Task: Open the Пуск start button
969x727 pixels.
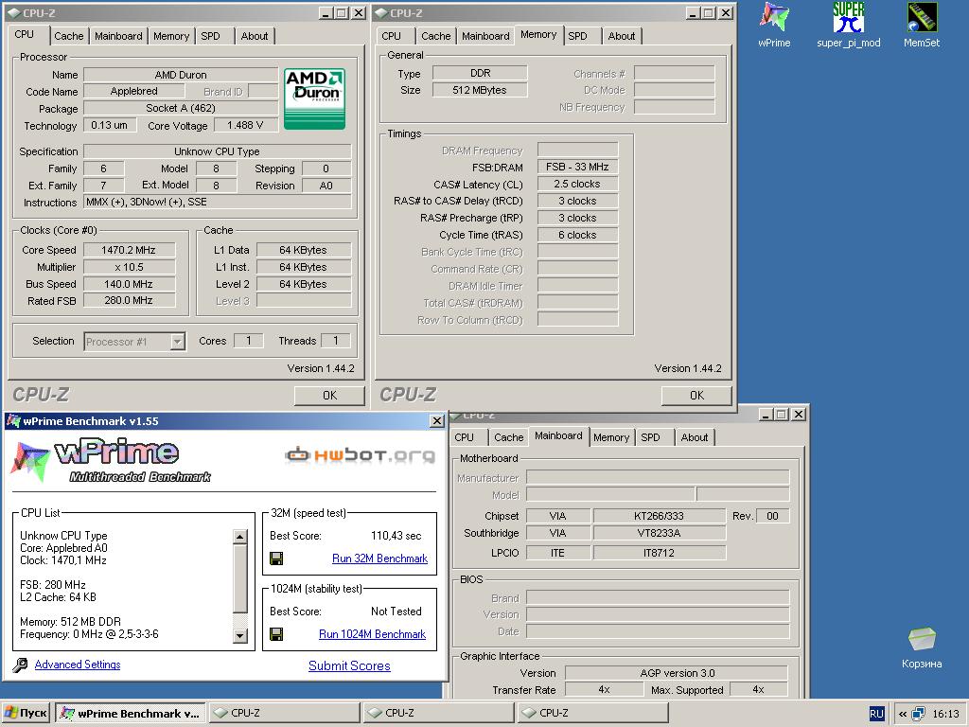Action: [x=26, y=714]
